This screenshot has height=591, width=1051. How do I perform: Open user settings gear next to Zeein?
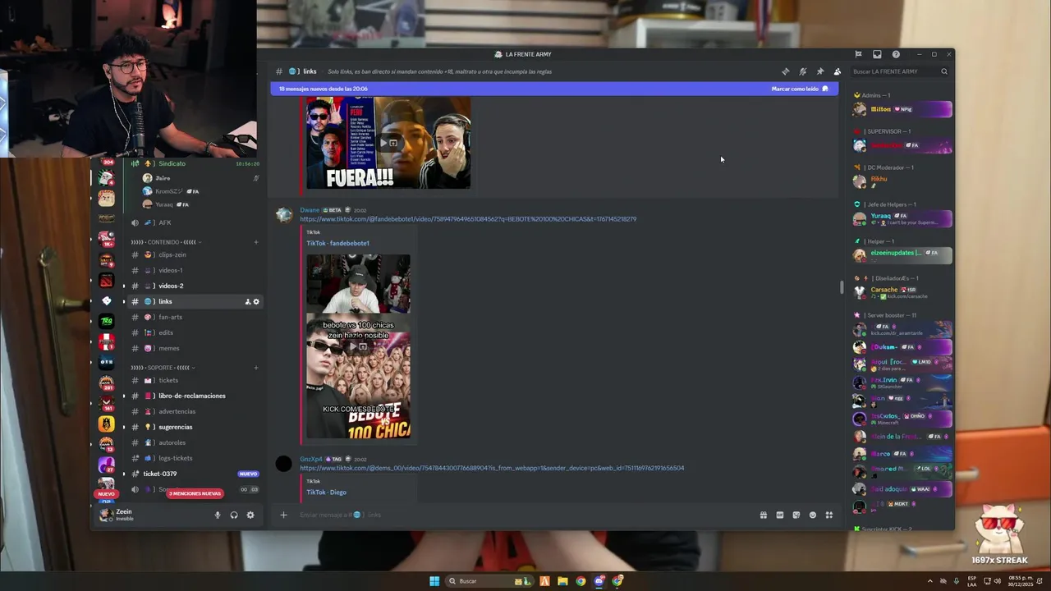[x=250, y=515]
